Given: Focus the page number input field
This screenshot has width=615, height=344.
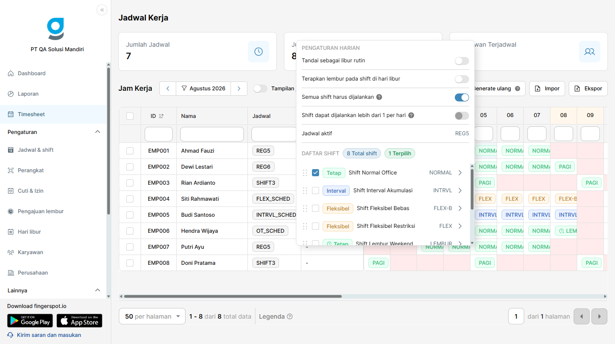Looking at the screenshot, I should tap(516, 316).
